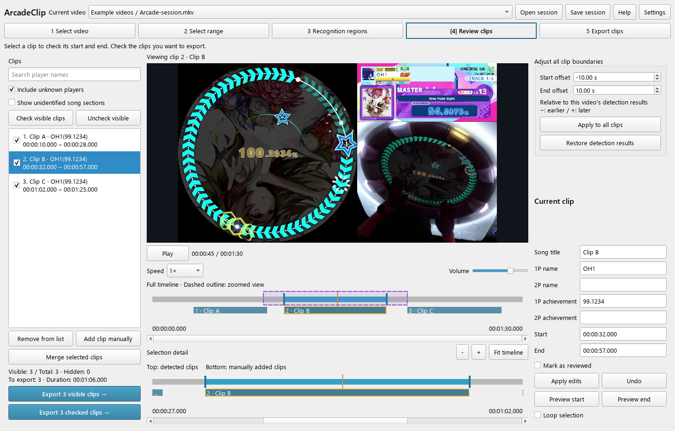
Task: Select Clip A row in the clips list
Action: click(x=75, y=140)
